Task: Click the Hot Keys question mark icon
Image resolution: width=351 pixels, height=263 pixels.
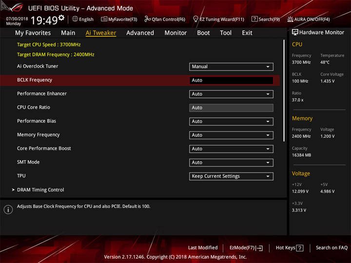Action: pyautogui.click(x=299, y=248)
